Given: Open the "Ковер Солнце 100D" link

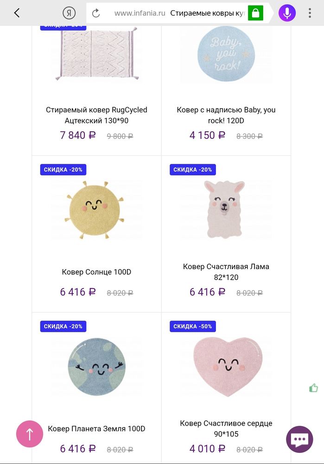Looking at the screenshot, I should [96, 272].
